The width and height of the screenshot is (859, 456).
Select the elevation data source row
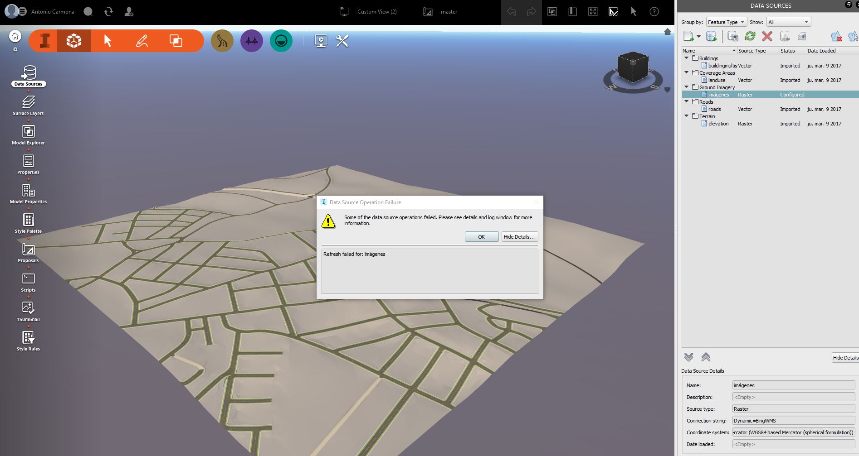click(x=771, y=124)
